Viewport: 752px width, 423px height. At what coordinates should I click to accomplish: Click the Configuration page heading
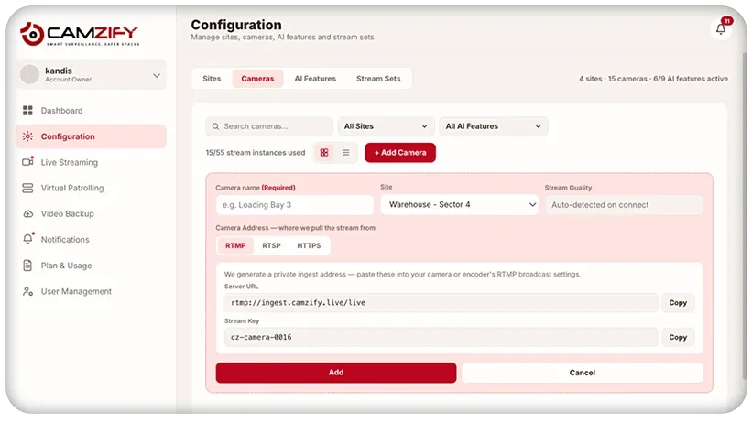[236, 25]
